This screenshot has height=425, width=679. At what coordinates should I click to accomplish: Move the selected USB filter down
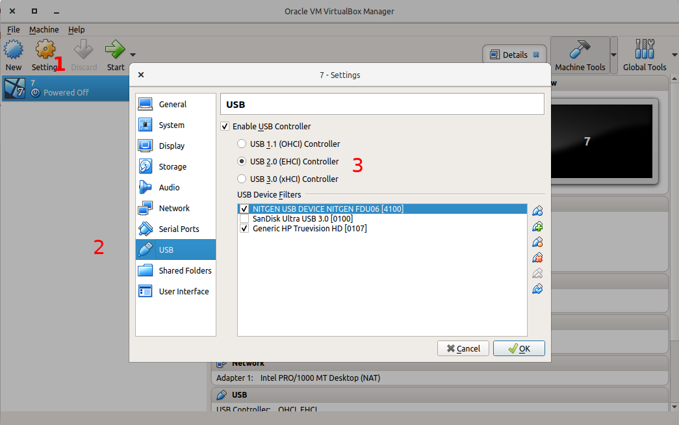[x=537, y=289]
